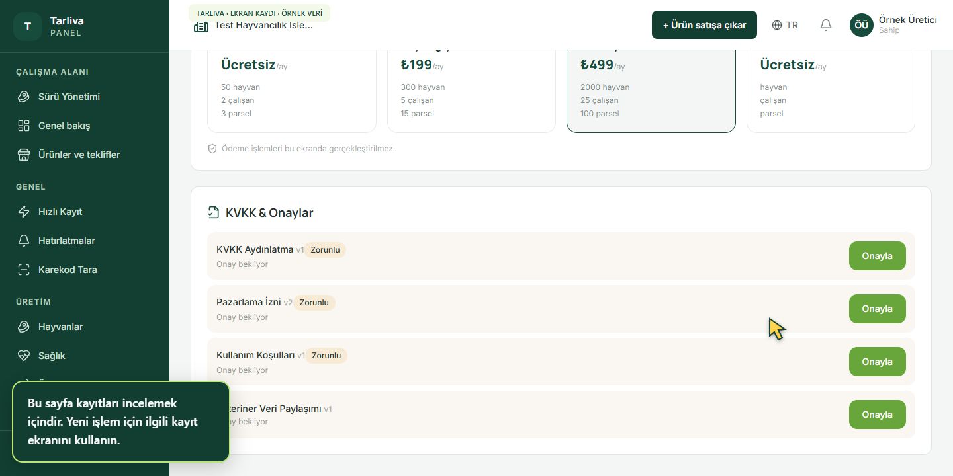Screen dimensions: 953x476
Task: Click the Zorunlu tag on KVKK Aydınlatma
Action: pyautogui.click(x=325, y=250)
